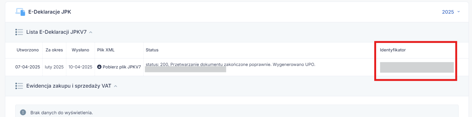This screenshot has height=117, width=472.
Task: Collapse the Lista E-Deklaracji JPKV7 section
Action: 91,32
